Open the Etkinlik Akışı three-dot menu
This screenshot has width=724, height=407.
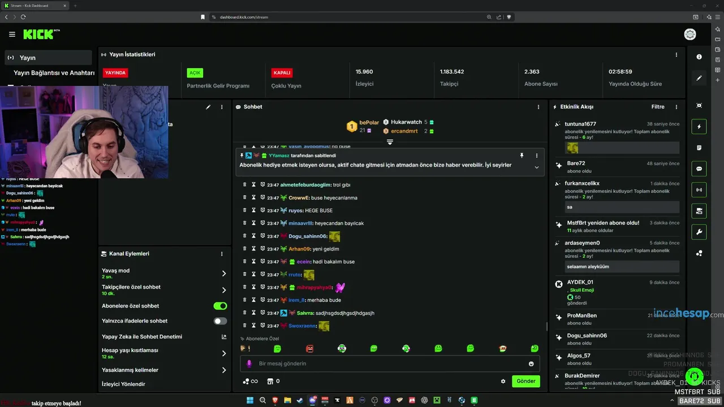676,107
